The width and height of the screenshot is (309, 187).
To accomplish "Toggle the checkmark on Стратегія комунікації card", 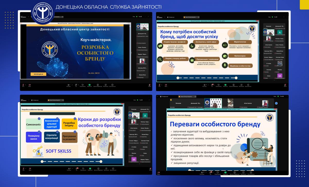I will click(x=57, y=132).
